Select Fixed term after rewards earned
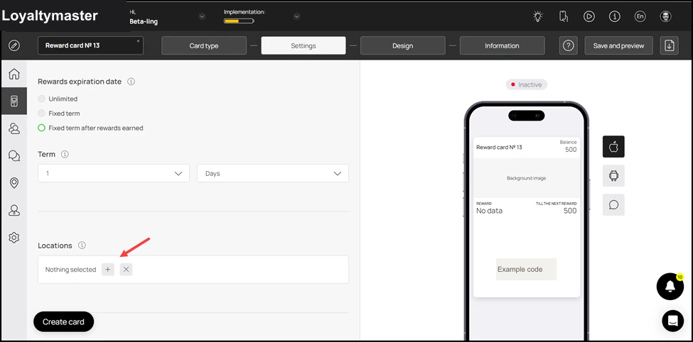The width and height of the screenshot is (693, 342). 41,128
